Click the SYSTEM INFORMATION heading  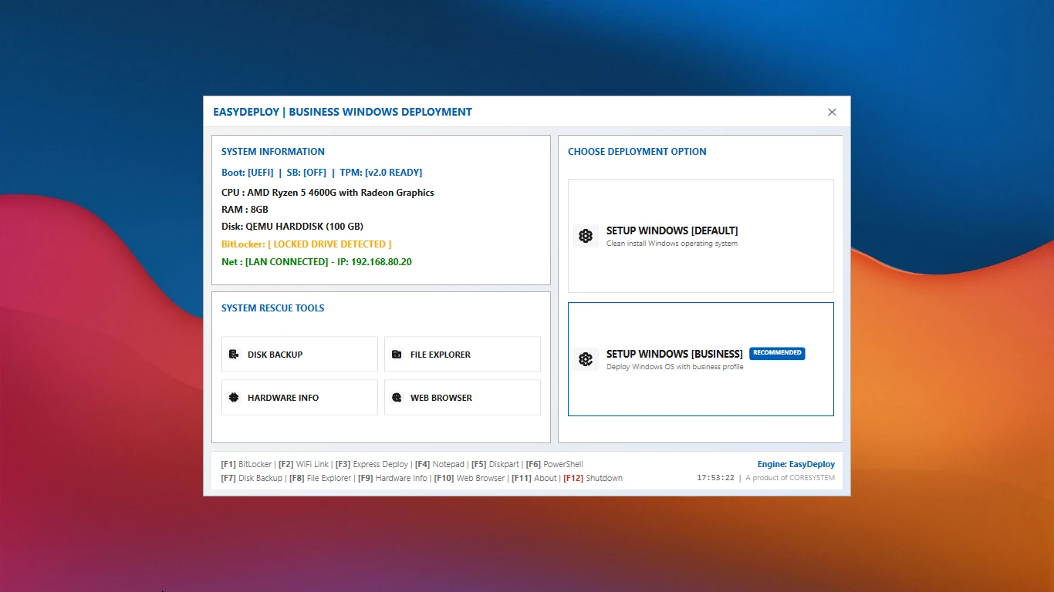(x=273, y=152)
